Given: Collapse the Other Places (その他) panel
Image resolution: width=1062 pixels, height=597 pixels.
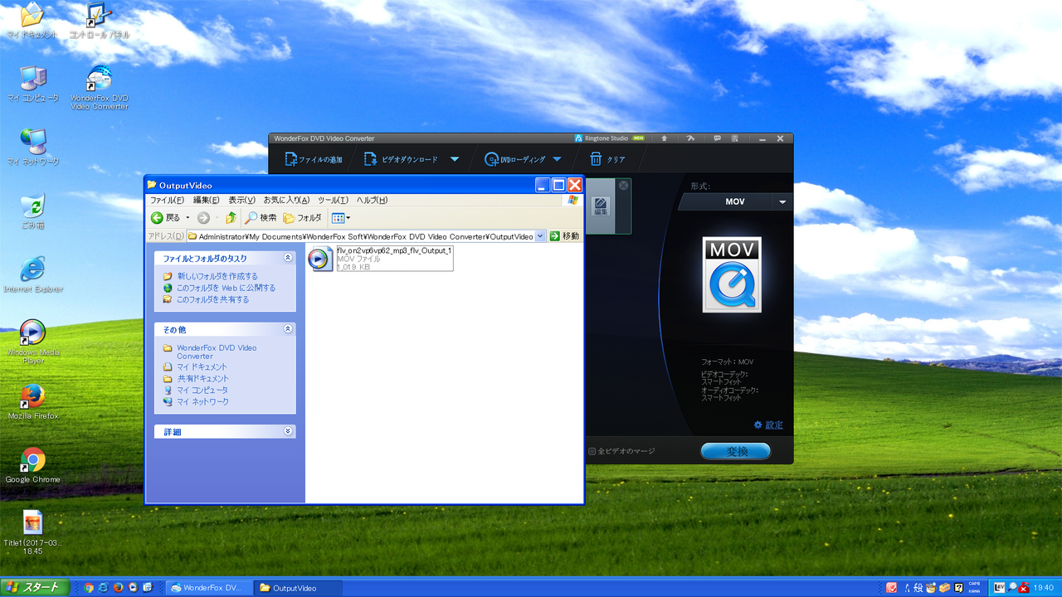Looking at the screenshot, I should pos(288,329).
